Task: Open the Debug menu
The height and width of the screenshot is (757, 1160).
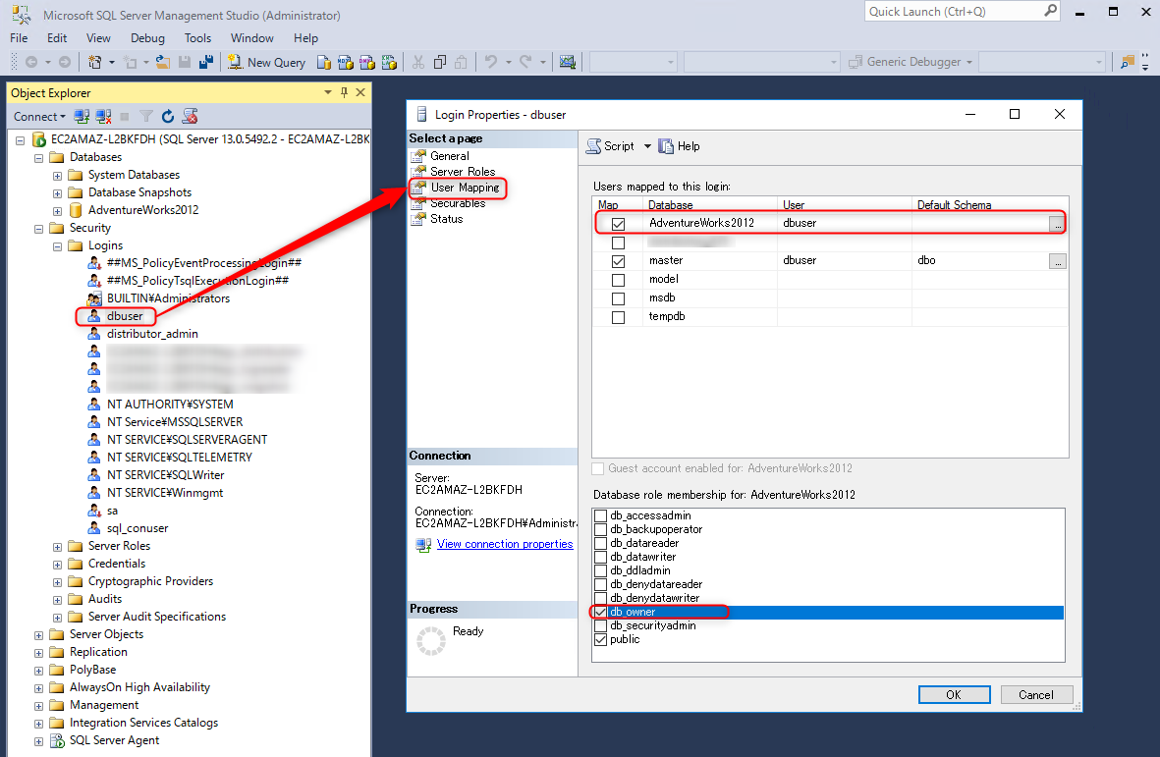Action: tap(147, 37)
